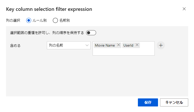Click the 保存 button

pyautogui.click(x=148, y=102)
